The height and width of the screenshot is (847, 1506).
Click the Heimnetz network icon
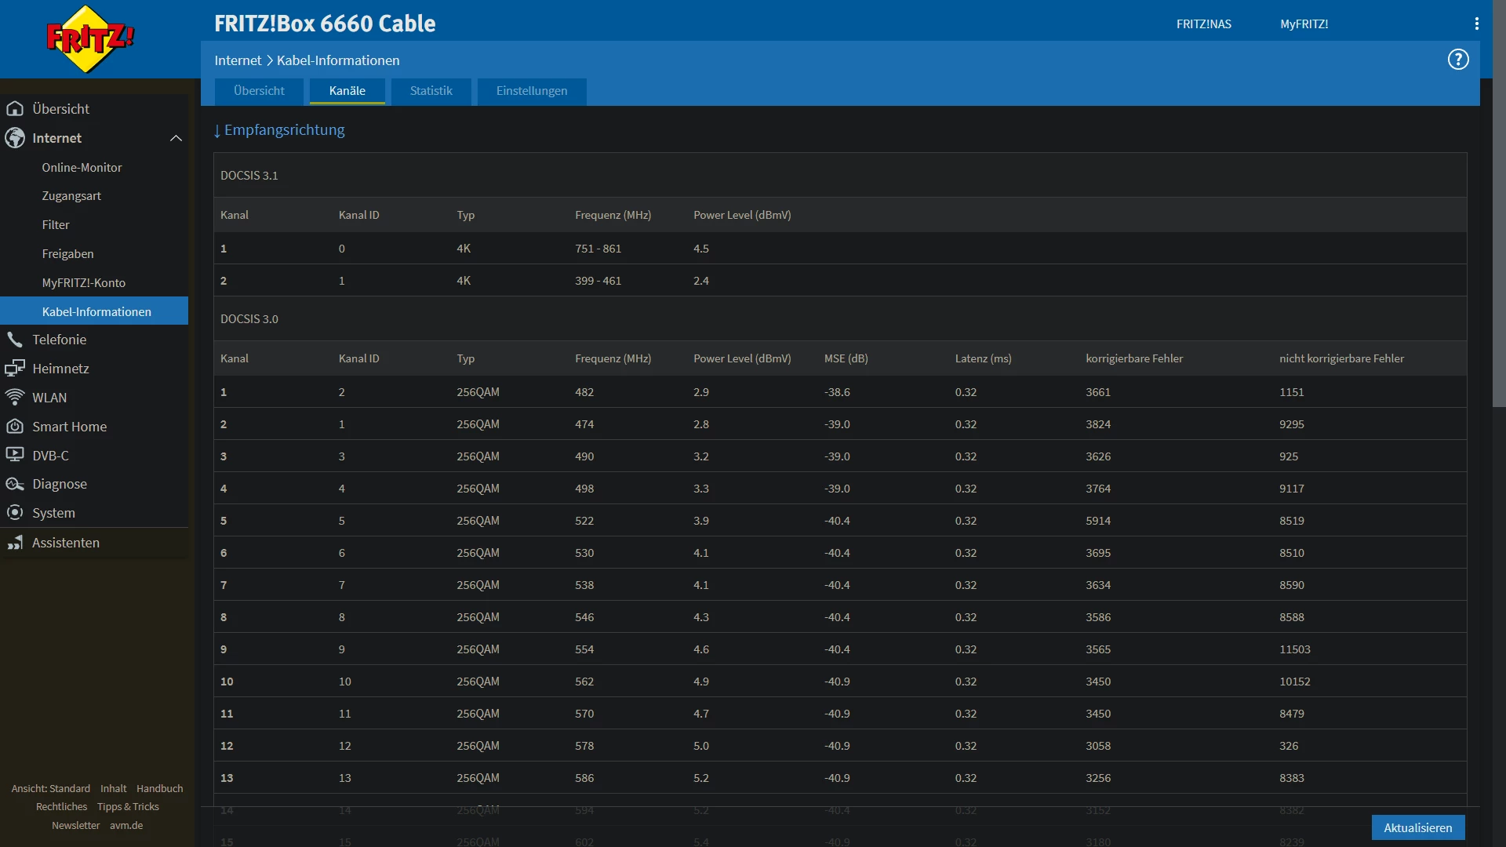[15, 369]
